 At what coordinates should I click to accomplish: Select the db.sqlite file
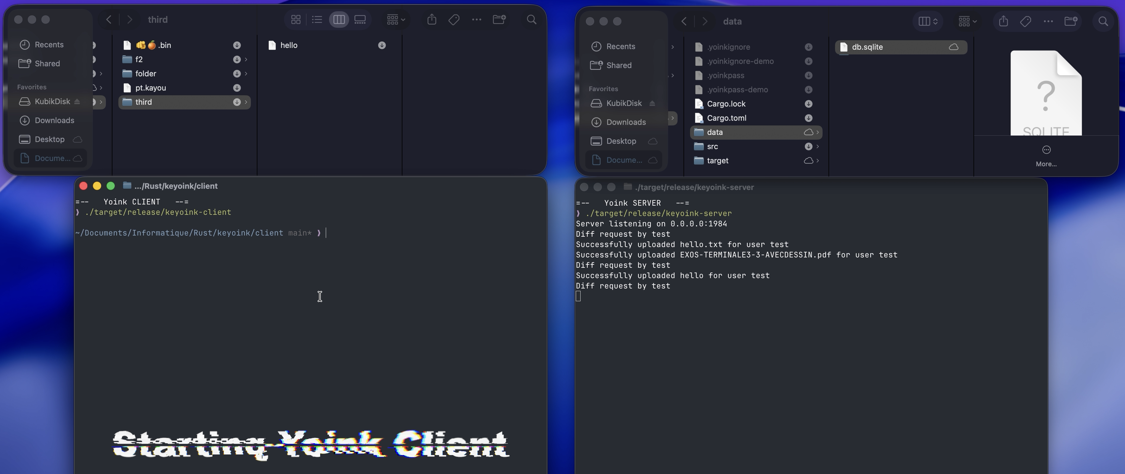867,47
